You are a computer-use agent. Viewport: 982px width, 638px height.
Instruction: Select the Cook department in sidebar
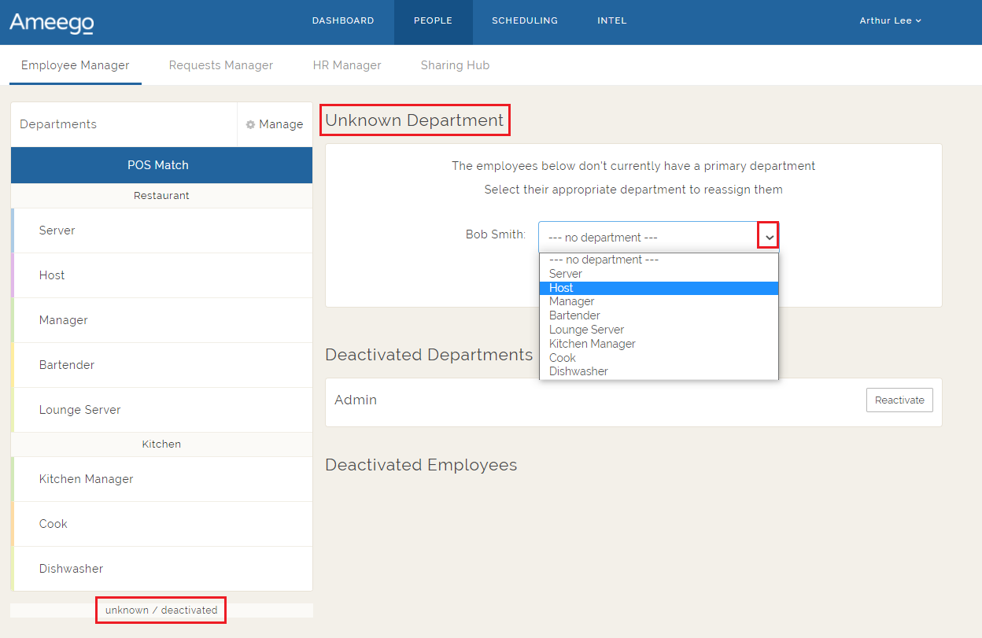point(54,524)
